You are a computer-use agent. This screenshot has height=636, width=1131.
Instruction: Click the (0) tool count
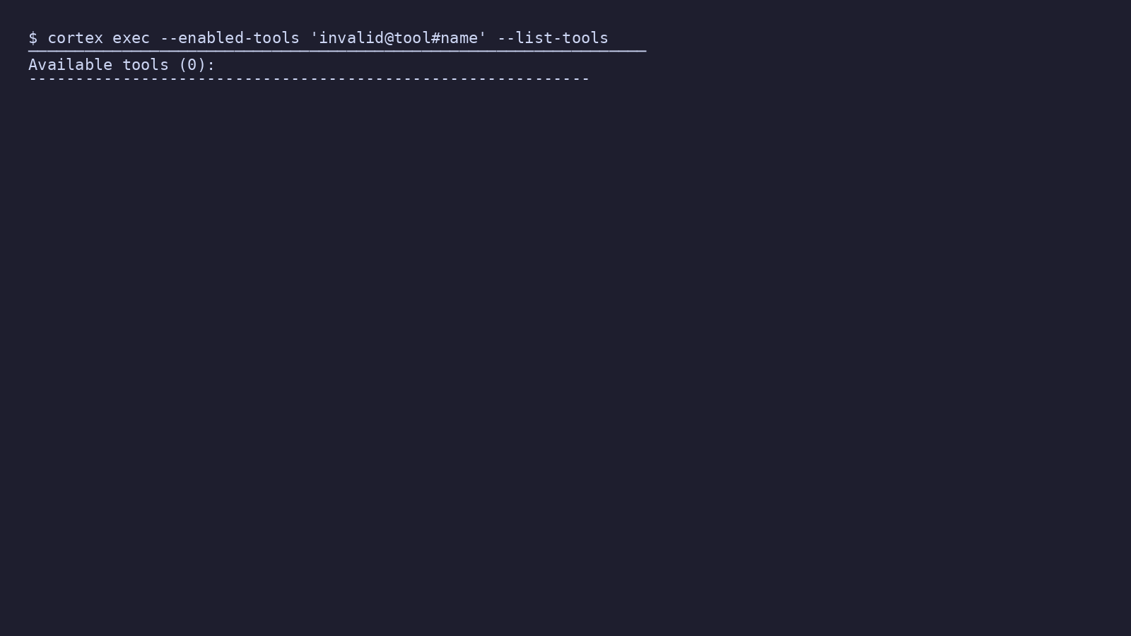click(x=192, y=65)
